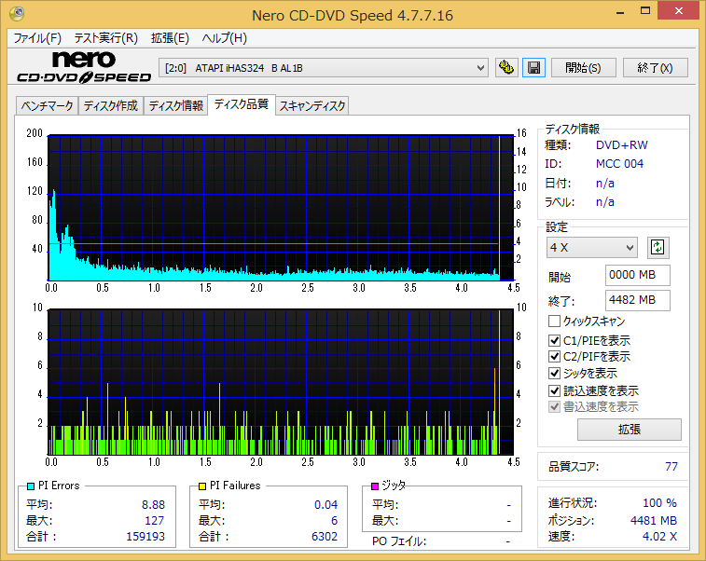This screenshot has width=706, height=561.
Task: Click the cyan PI Errors legend swatch
Action: 31,486
